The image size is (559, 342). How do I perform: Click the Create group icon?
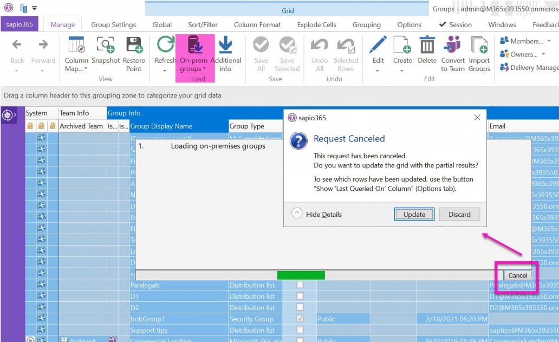coord(402,44)
